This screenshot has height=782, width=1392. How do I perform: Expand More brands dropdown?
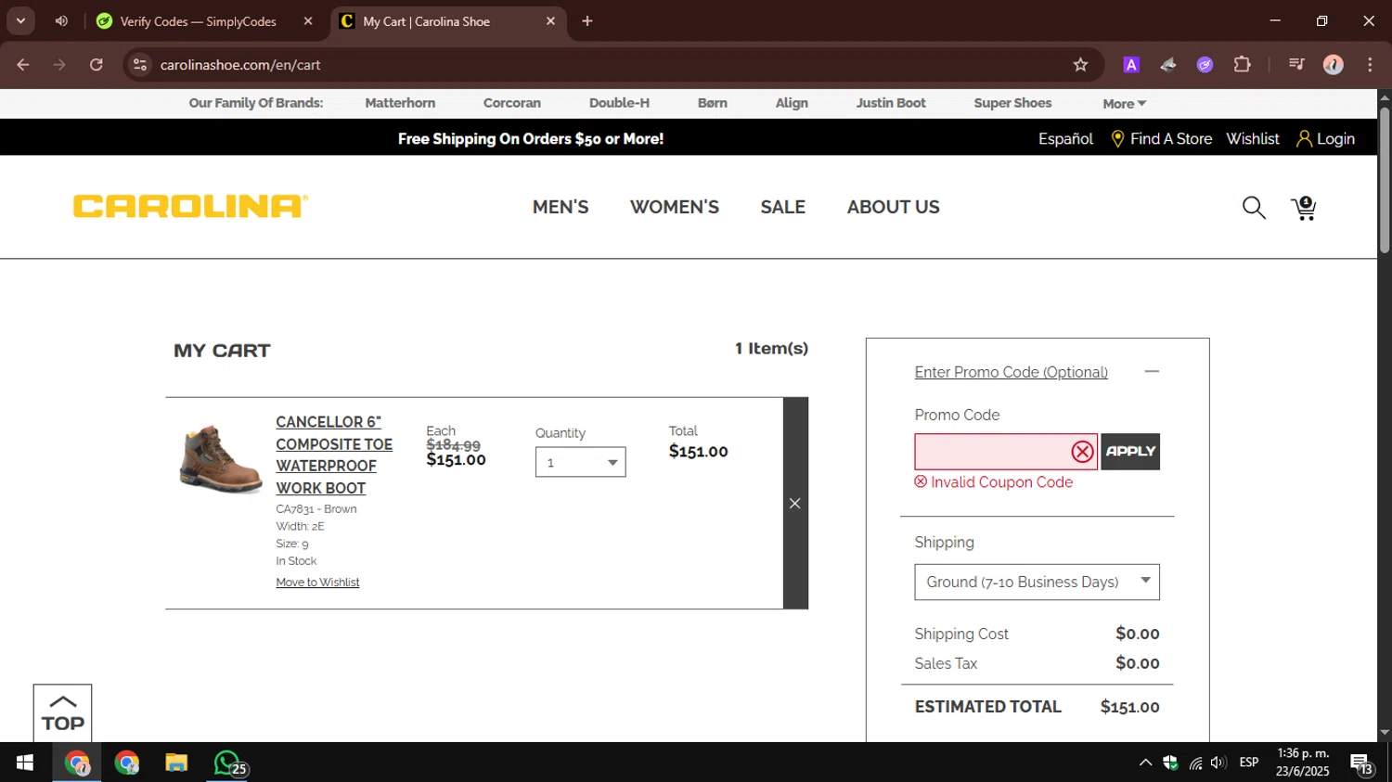(1124, 104)
